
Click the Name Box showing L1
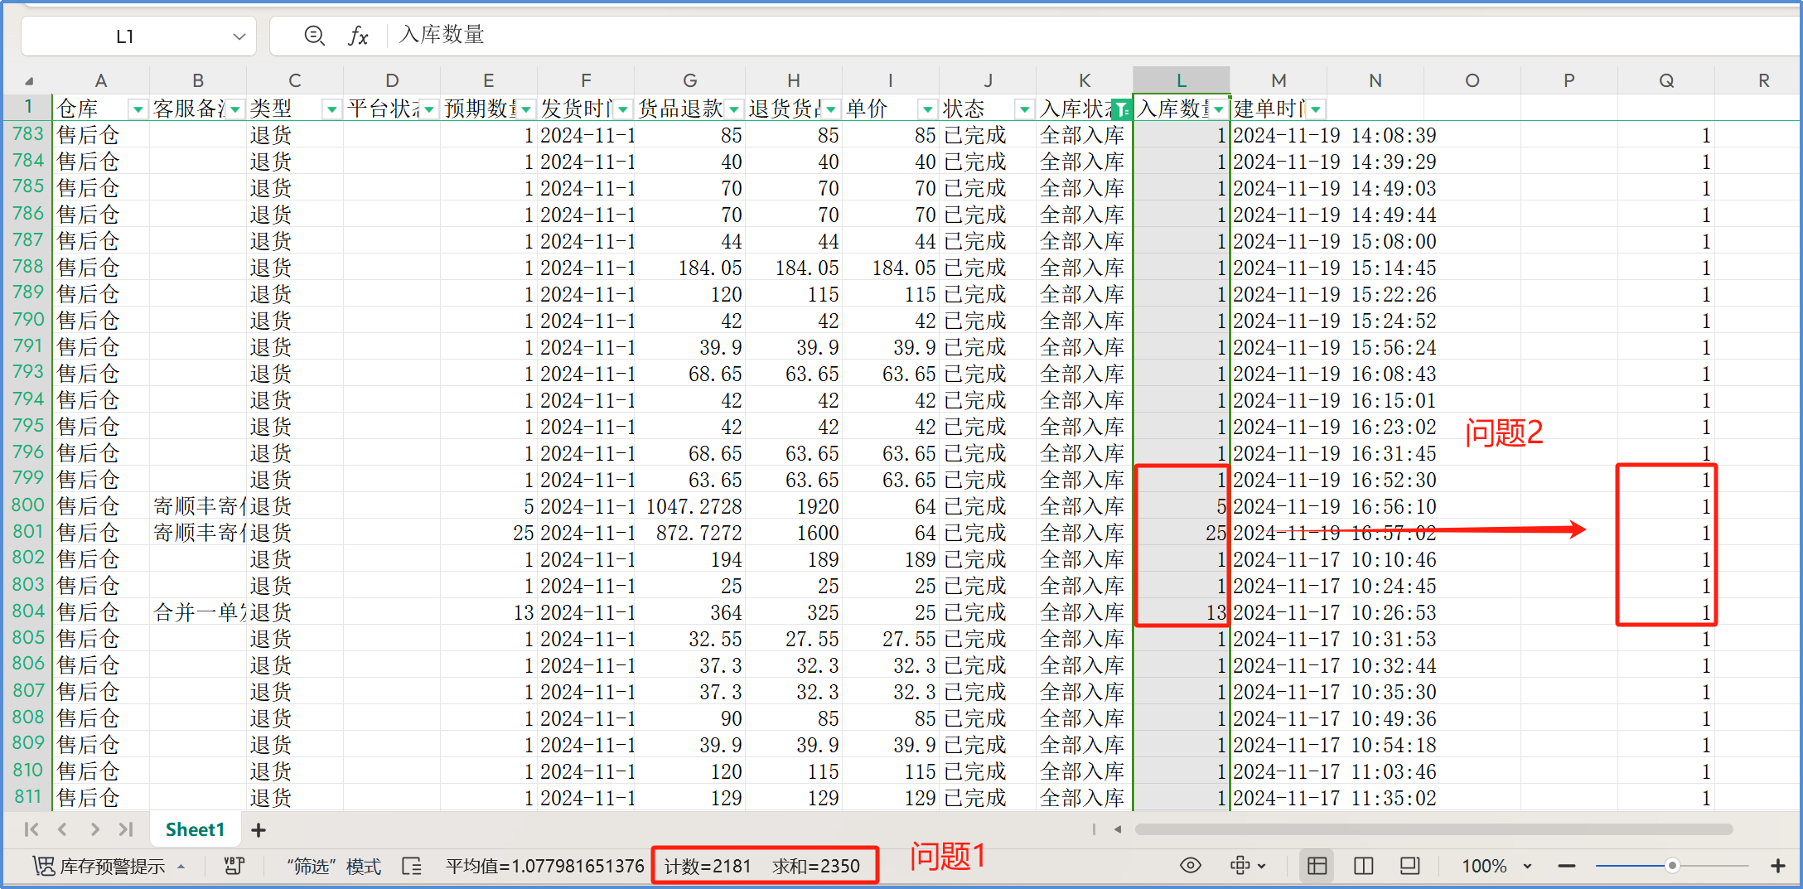[125, 36]
